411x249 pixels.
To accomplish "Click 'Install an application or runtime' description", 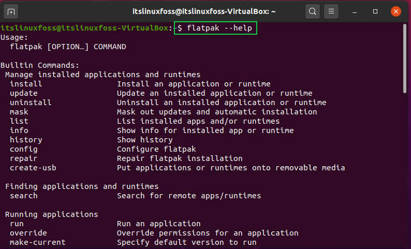I will [x=194, y=84].
